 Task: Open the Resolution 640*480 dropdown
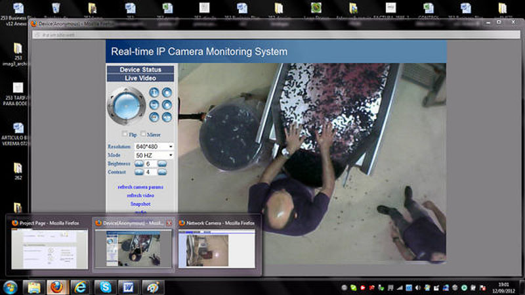pos(154,146)
